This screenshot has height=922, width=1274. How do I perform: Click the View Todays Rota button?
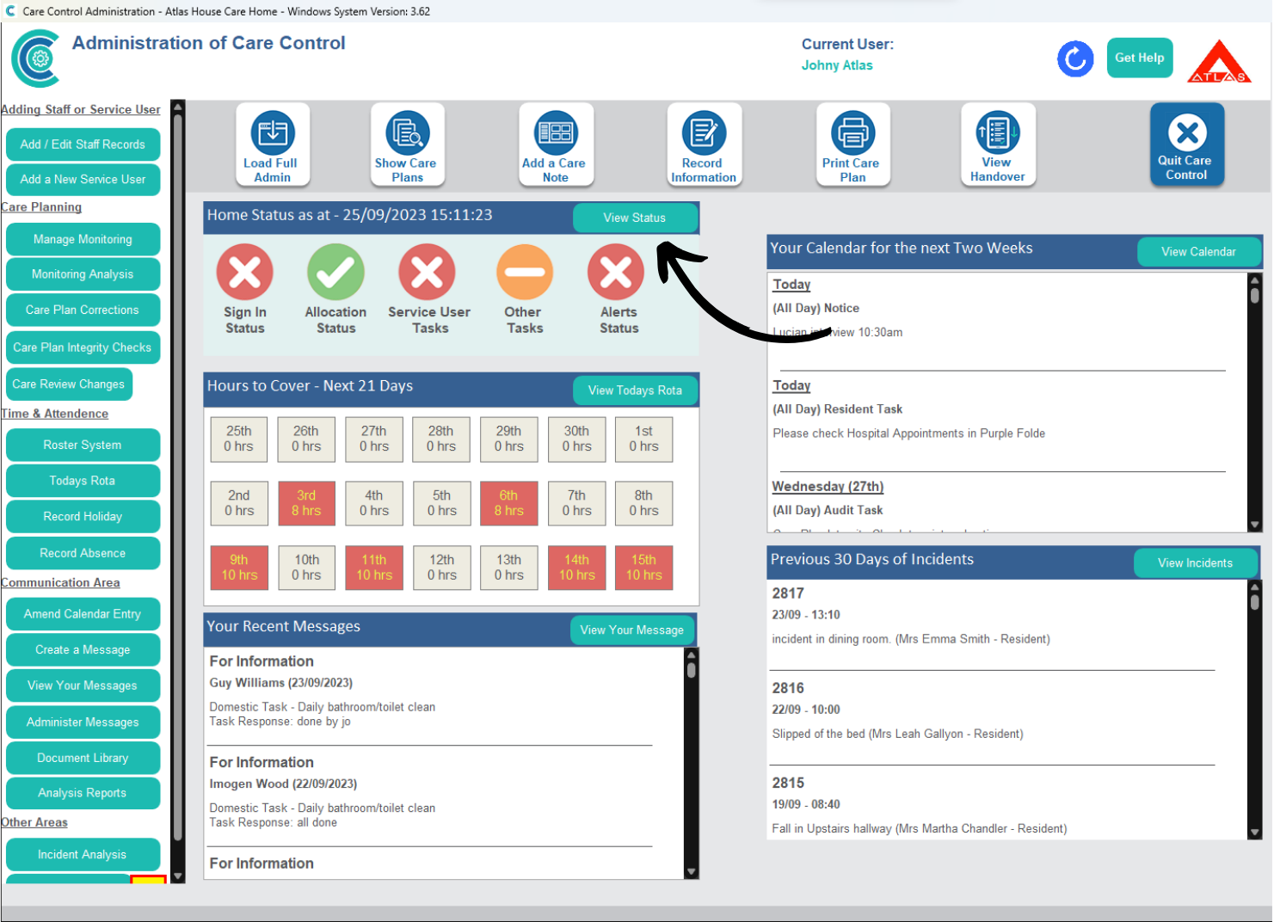[x=635, y=390]
